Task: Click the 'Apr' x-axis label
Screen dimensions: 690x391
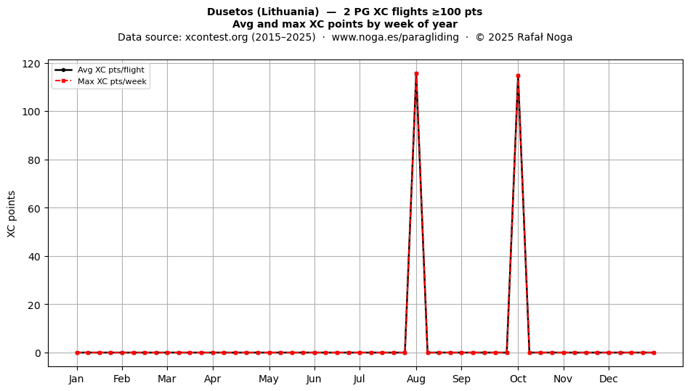Action: (x=213, y=379)
